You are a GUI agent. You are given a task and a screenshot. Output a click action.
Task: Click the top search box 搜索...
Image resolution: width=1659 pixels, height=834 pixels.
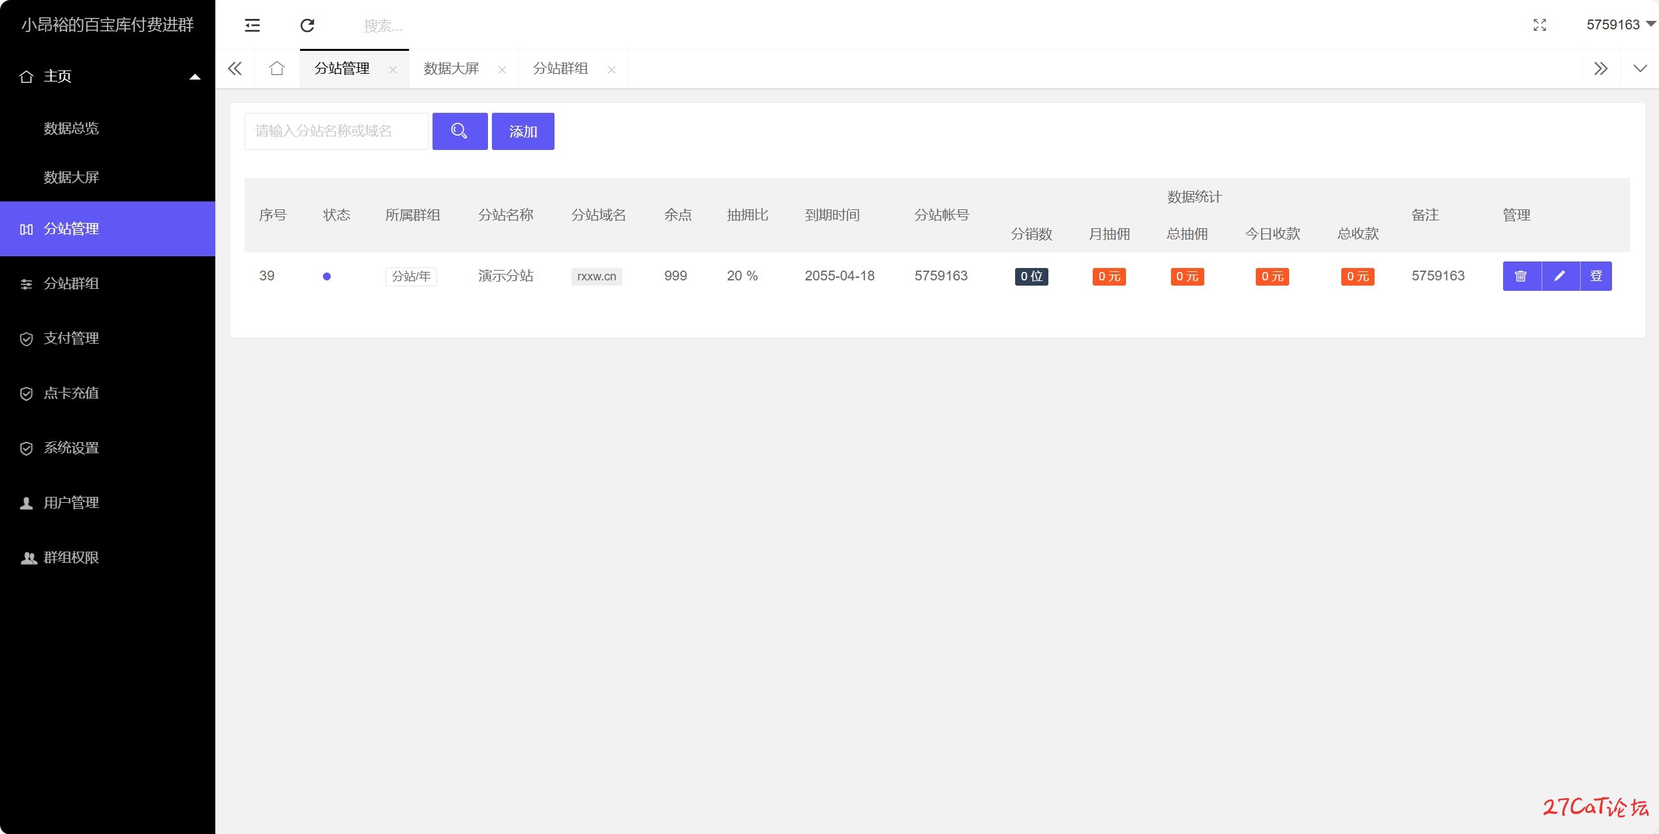(x=383, y=25)
